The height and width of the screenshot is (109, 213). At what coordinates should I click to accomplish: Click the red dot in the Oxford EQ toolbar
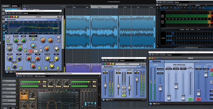click(11, 17)
